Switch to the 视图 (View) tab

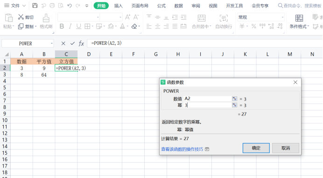coord(213,6)
